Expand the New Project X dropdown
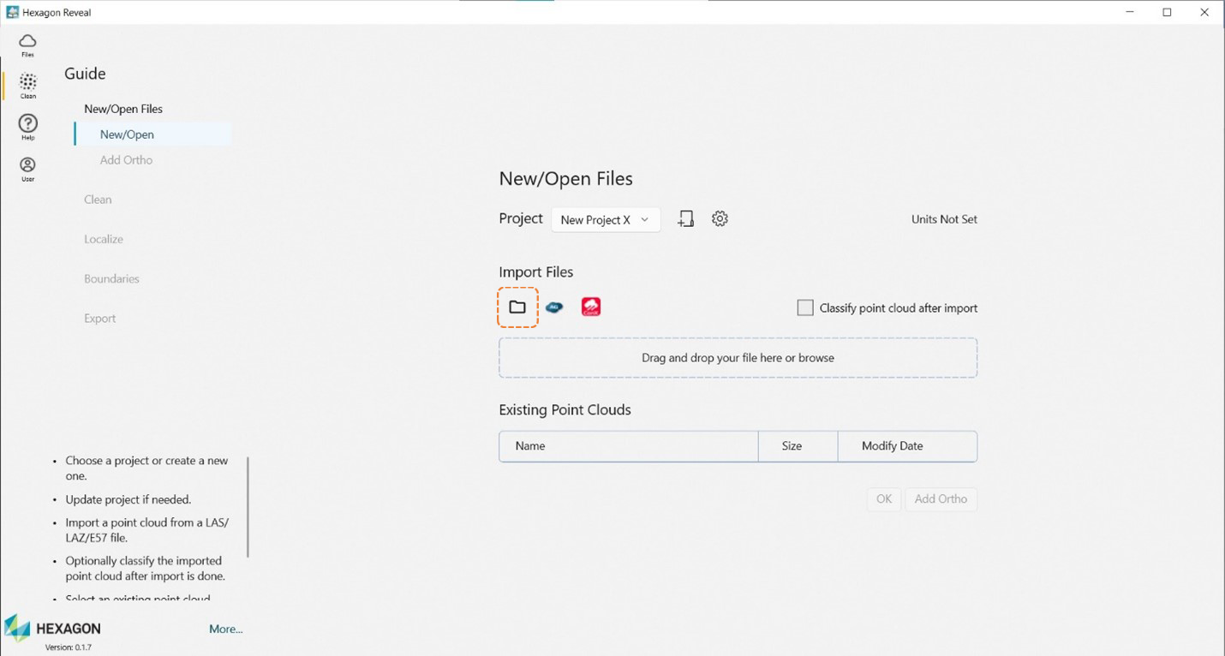Image resolution: width=1225 pixels, height=656 pixels. pos(605,220)
